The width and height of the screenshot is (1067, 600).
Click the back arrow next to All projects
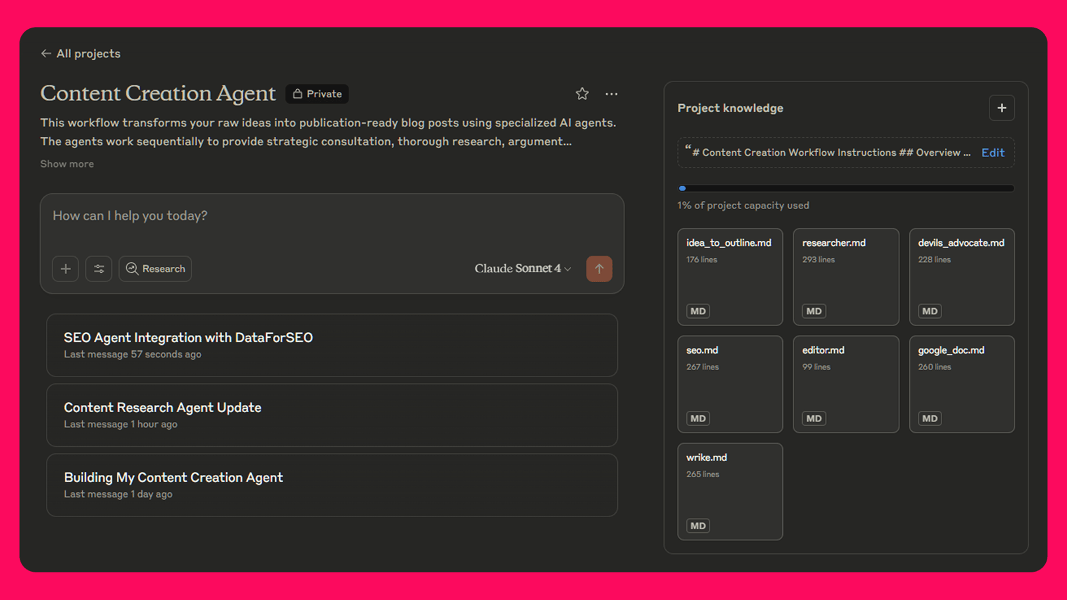tap(46, 53)
